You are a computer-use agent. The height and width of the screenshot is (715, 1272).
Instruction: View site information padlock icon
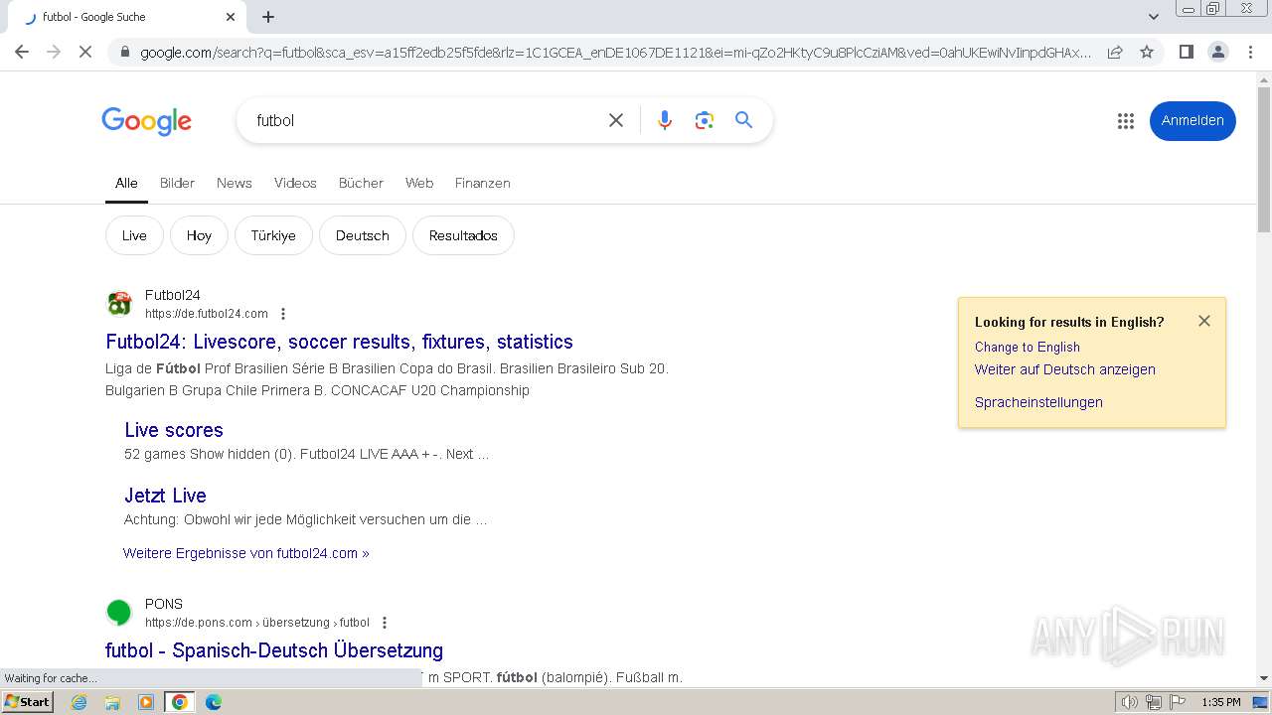(x=124, y=52)
